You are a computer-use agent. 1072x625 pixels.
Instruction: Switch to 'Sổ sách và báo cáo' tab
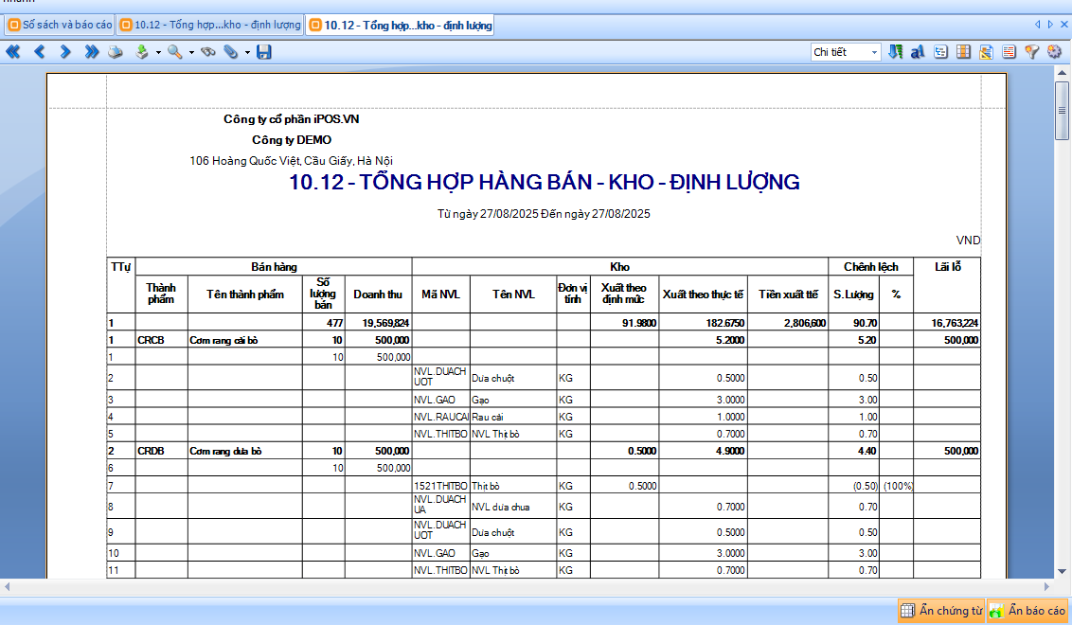(x=60, y=26)
